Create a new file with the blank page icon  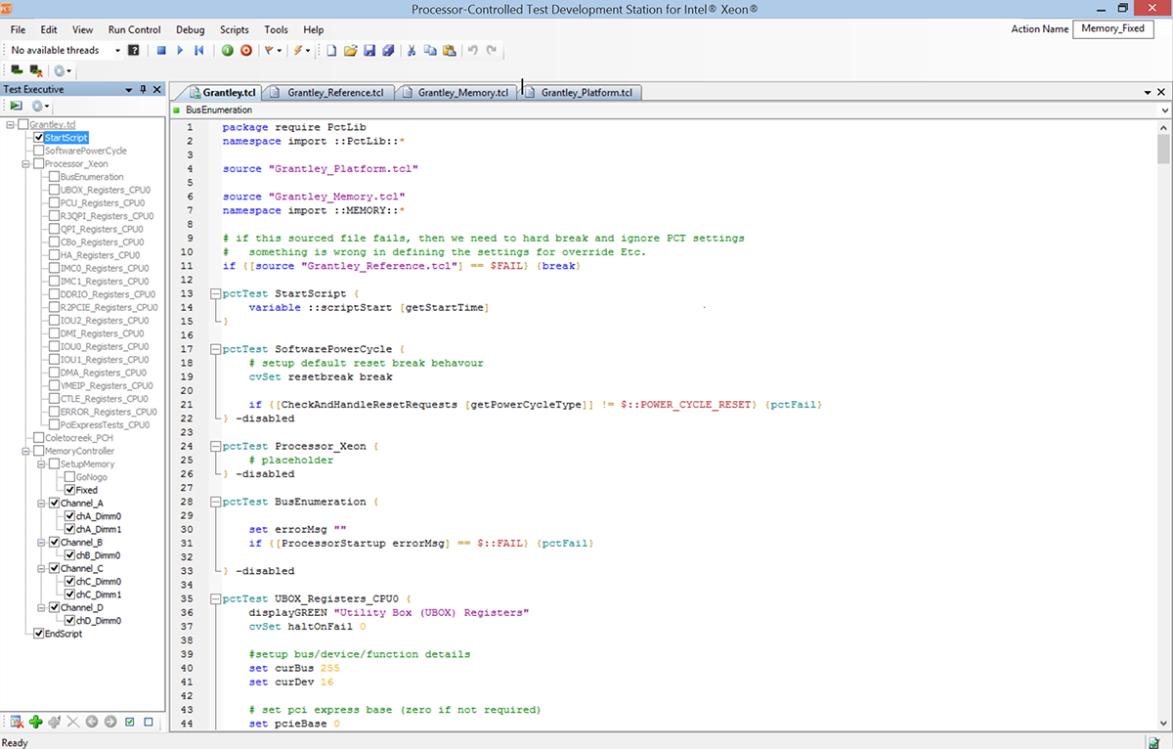pyautogui.click(x=331, y=50)
